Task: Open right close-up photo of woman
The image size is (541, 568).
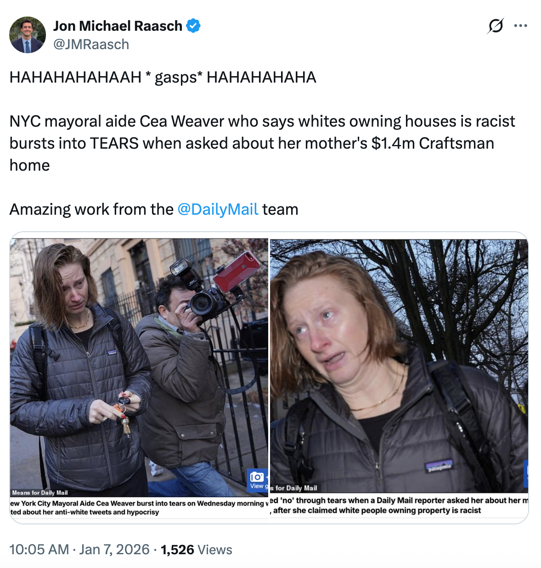Action: click(399, 365)
